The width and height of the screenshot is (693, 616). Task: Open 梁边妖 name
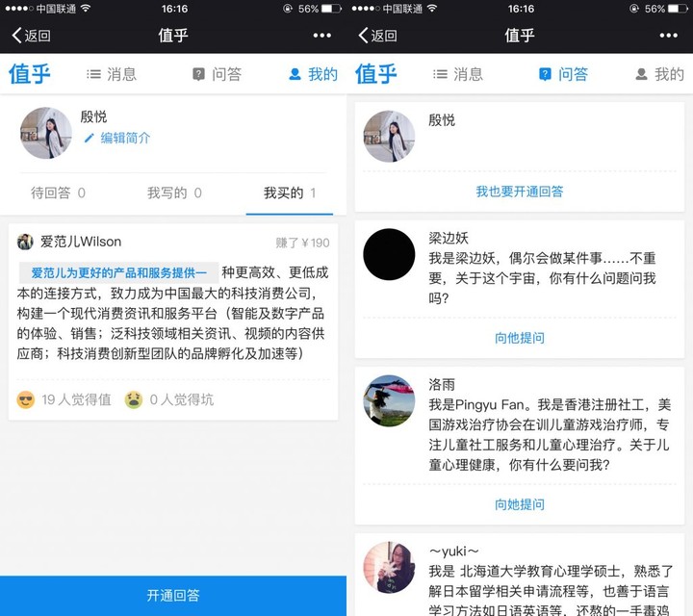(x=449, y=238)
